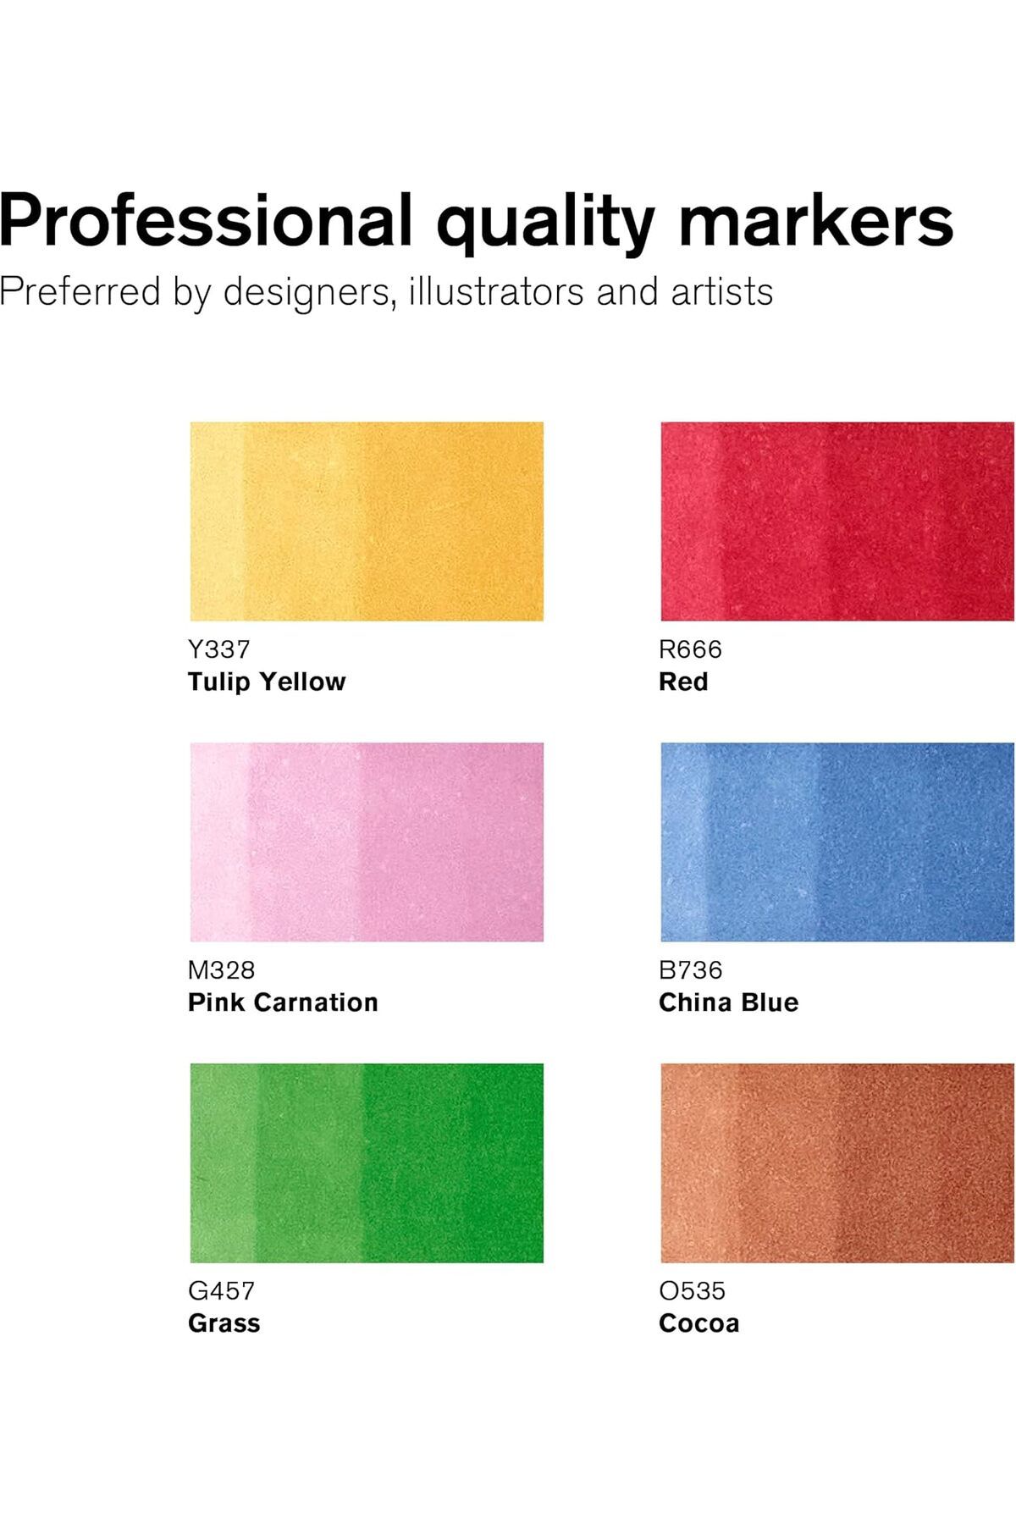This screenshot has width=1016, height=1524.
Task: Click the Tulip Yellow name label
Action: pos(267,682)
